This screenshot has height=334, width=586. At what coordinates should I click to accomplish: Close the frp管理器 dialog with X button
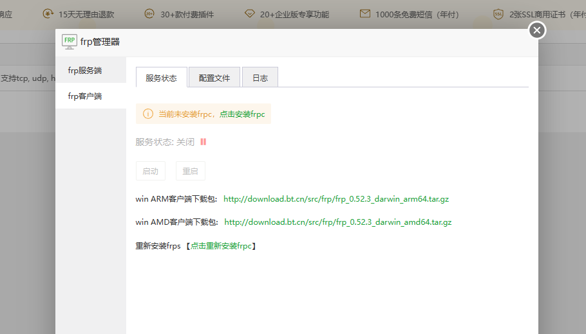[537, 30]
